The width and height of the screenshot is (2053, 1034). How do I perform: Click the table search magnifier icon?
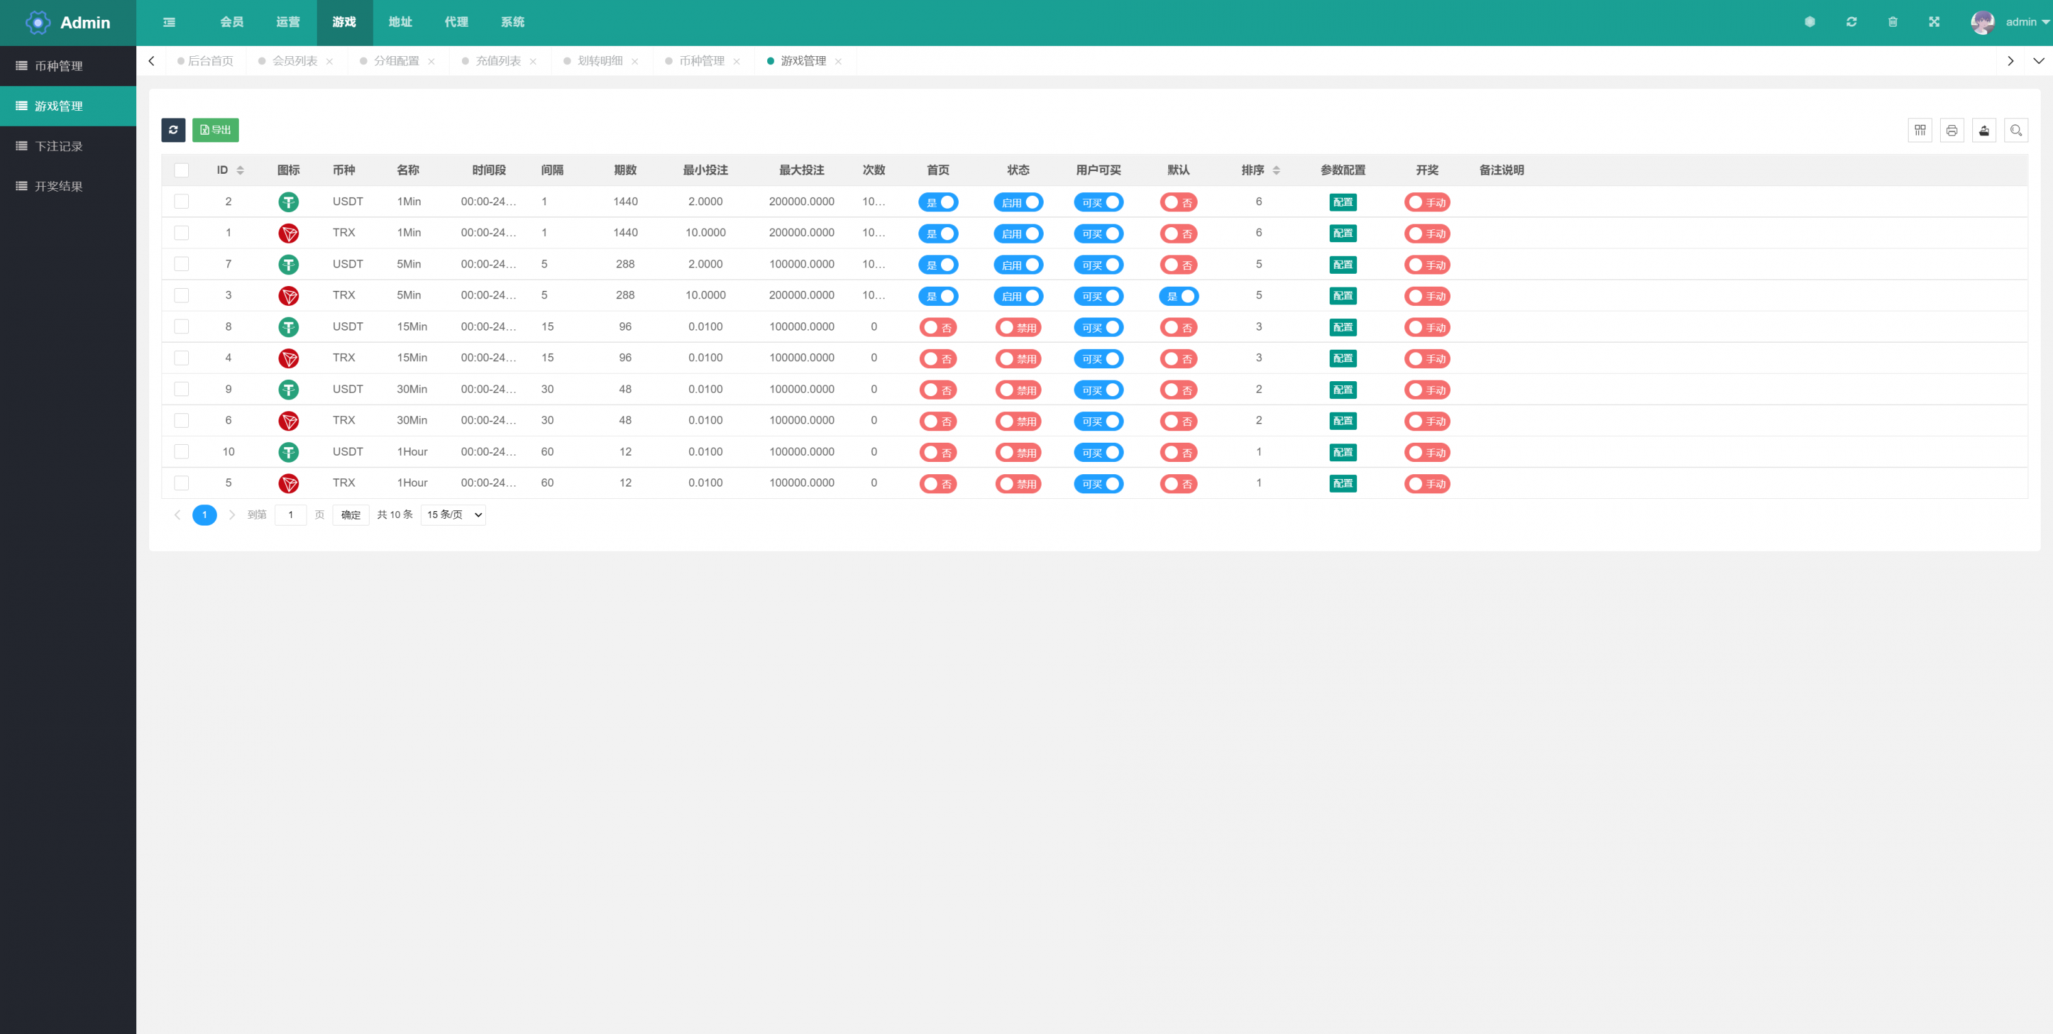(2015, 130)
